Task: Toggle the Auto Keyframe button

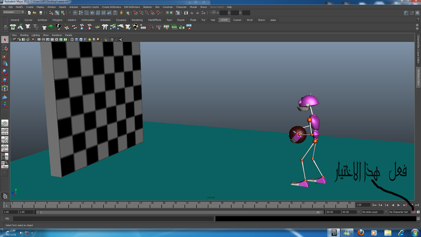Action: (x=414, y=212)
